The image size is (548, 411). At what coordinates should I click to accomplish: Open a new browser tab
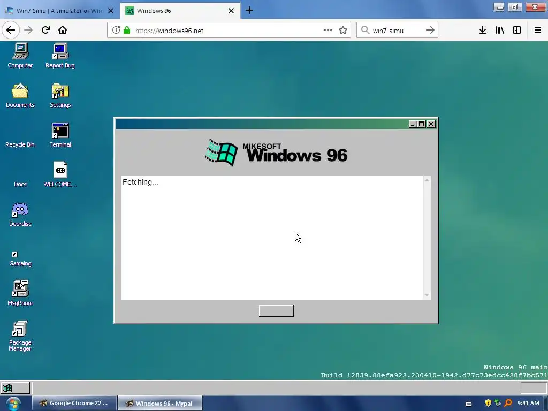tap(249, 11)
